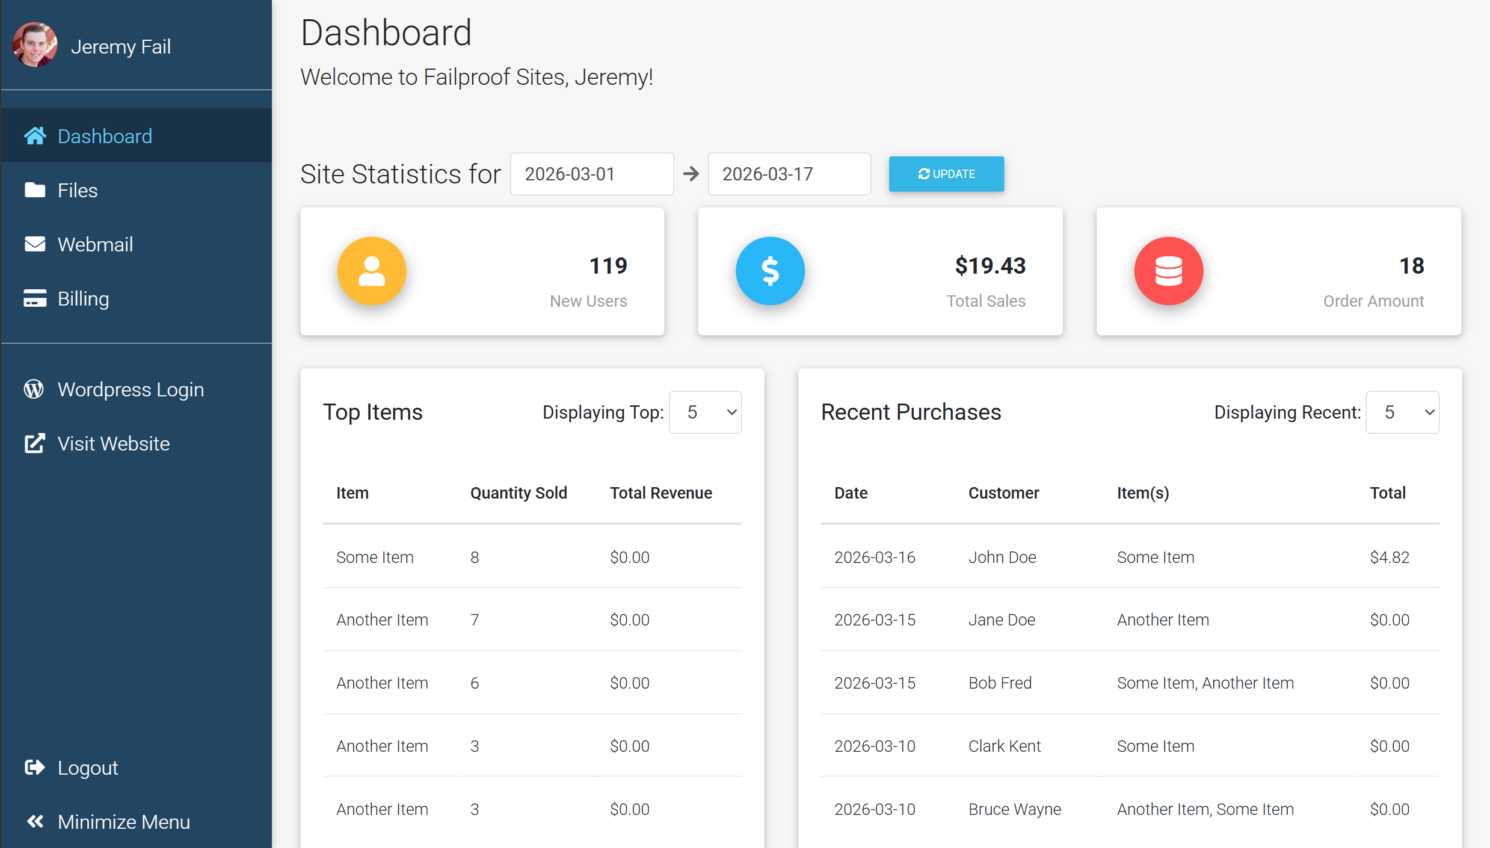The width and height of the screenshot is (1490, 848).
Task: Click Jeremy Fail's profile name
Action: (x=121, y=46)
